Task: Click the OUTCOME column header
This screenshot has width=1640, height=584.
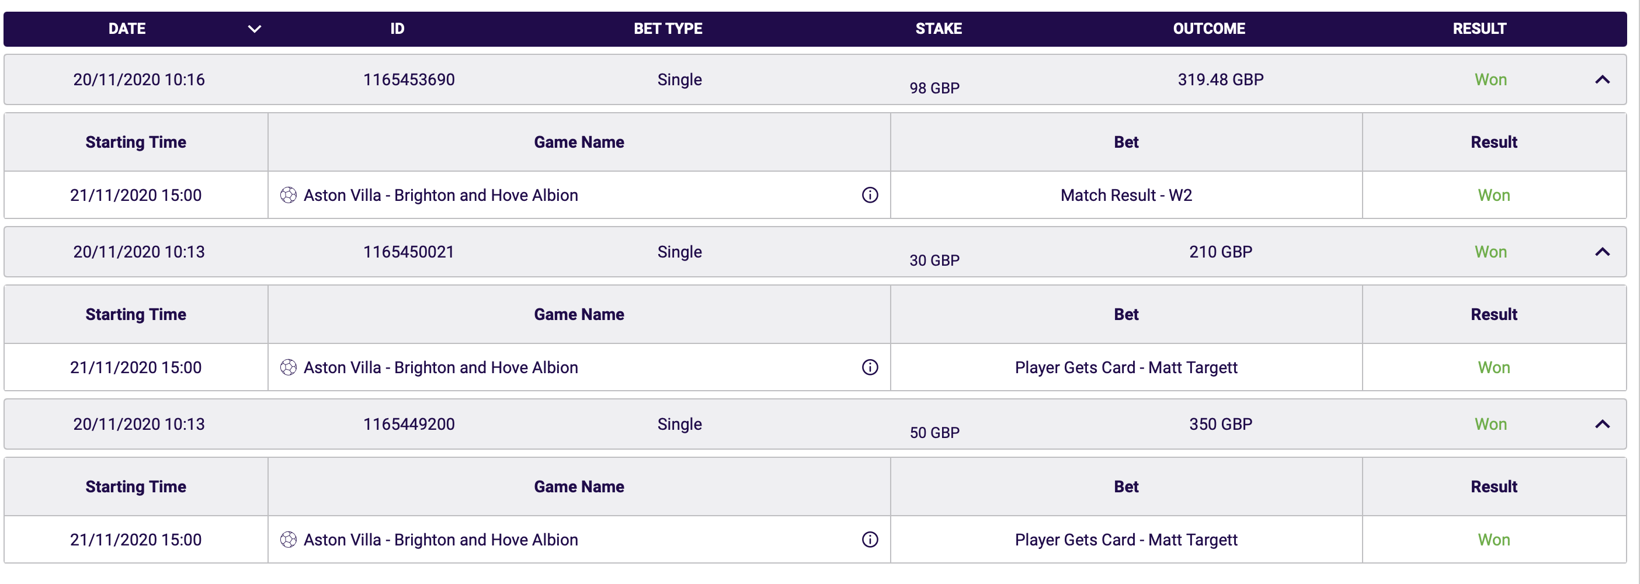Action: pyautogui.click(x=1209, y=29)
